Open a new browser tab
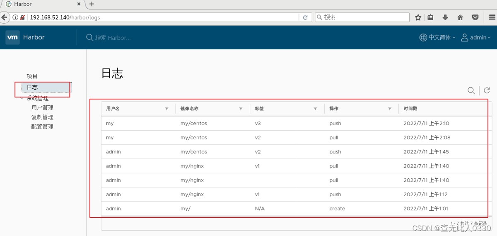 point(92,4)
